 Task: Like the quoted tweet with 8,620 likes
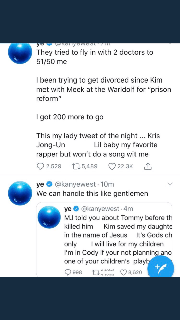[124, 272]
